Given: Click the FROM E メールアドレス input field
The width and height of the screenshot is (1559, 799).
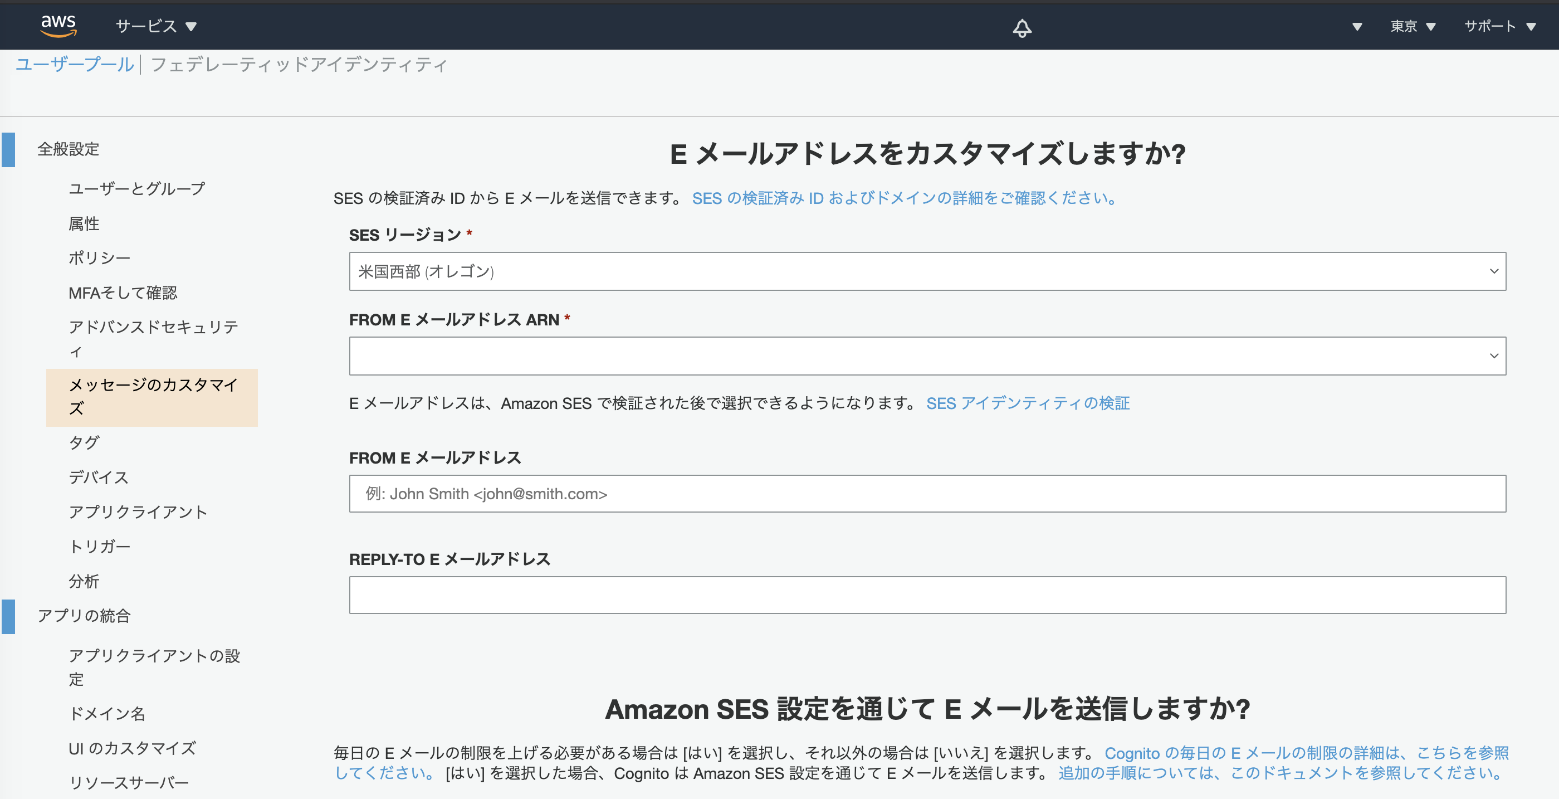Looking at the screenshot, I should (927, 494).
